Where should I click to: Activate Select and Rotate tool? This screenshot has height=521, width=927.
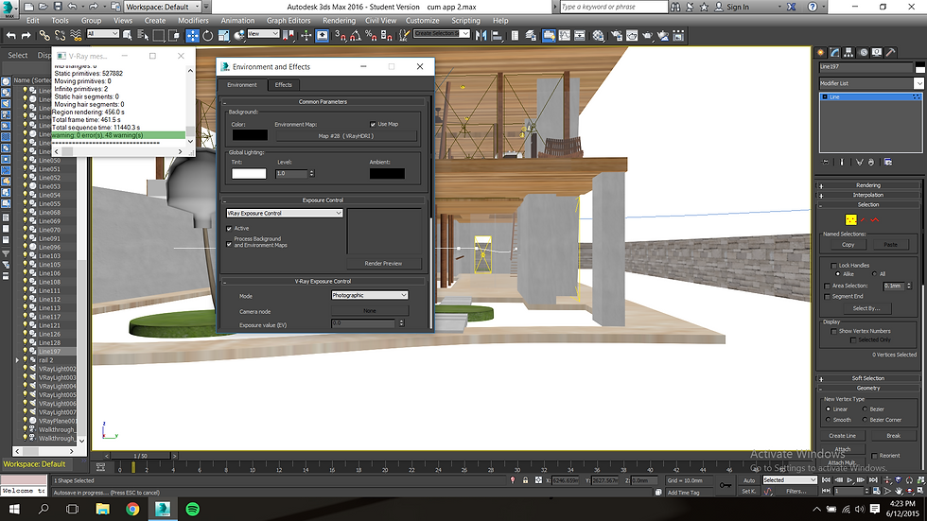tap(207, 35)
